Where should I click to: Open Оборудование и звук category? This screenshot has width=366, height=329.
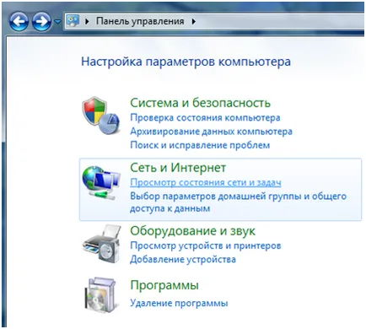point(192,231)
